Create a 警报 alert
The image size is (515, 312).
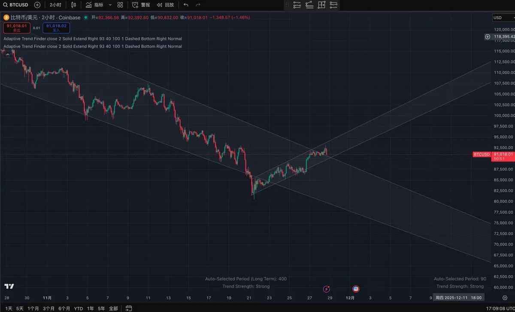pos(141,5)
